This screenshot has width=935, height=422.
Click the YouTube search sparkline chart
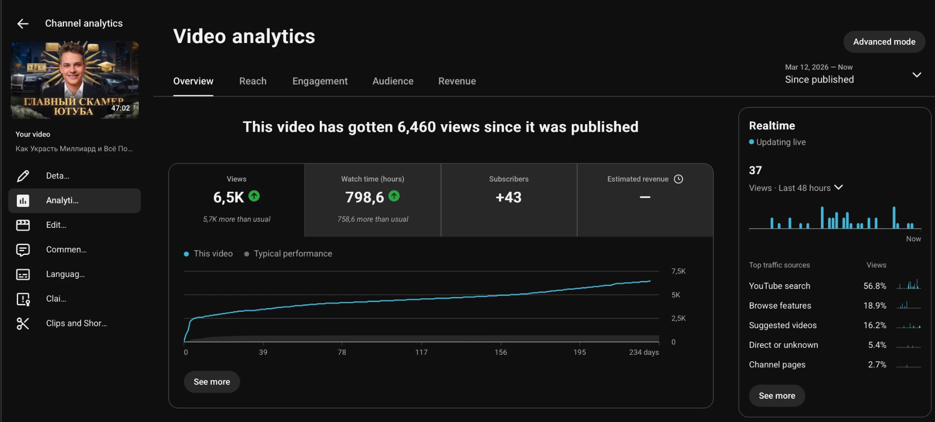point(908,284)
